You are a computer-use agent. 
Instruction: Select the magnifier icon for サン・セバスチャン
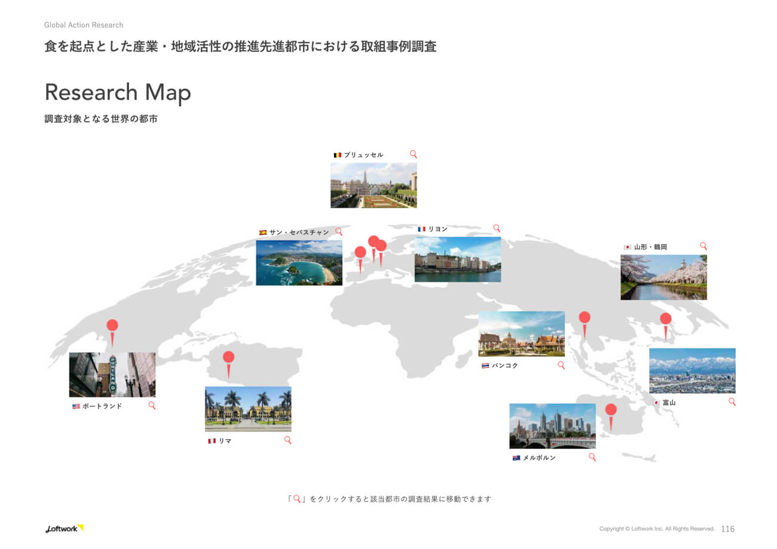339,231
